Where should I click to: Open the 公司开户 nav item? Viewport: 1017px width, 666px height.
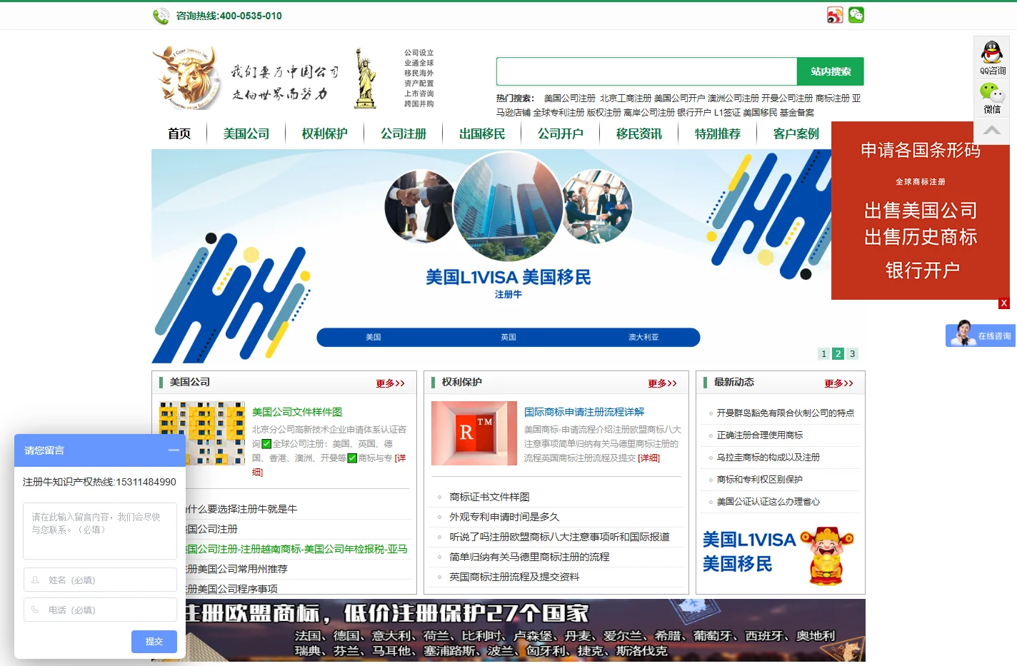pyautogui.click(x=561, y=134)
